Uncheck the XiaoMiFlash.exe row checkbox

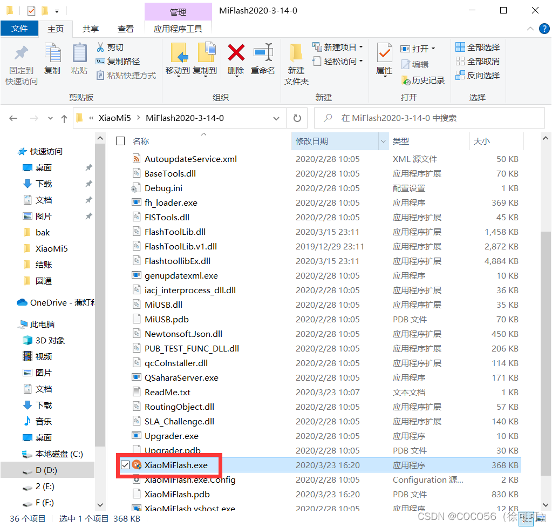coord(125,465)
